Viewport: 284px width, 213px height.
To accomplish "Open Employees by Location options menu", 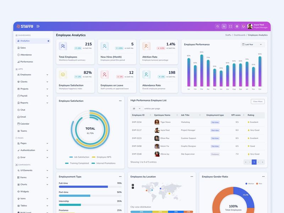I will 192,176.
